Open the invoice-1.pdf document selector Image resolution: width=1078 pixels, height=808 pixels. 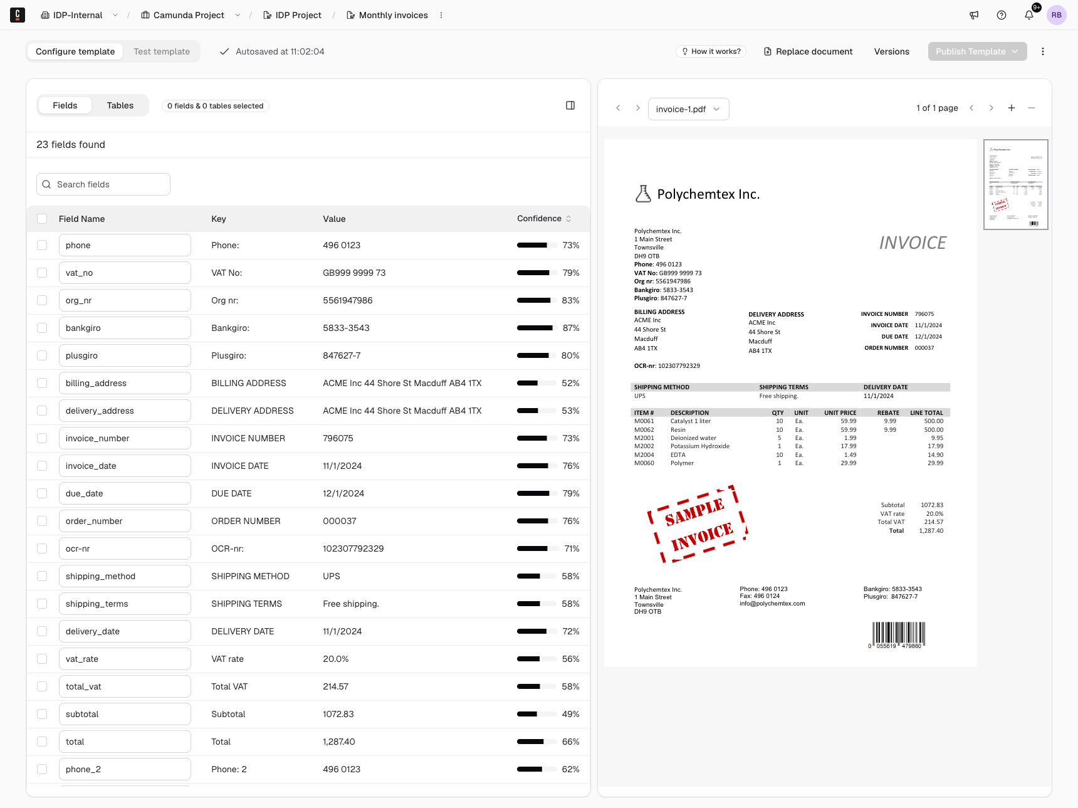coord(688,109)
